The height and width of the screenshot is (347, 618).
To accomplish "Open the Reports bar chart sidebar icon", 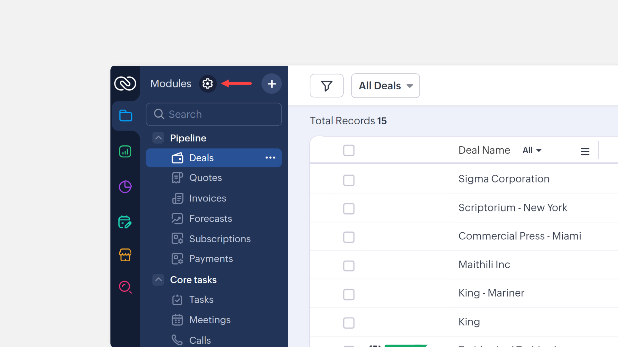I will 125,151.
